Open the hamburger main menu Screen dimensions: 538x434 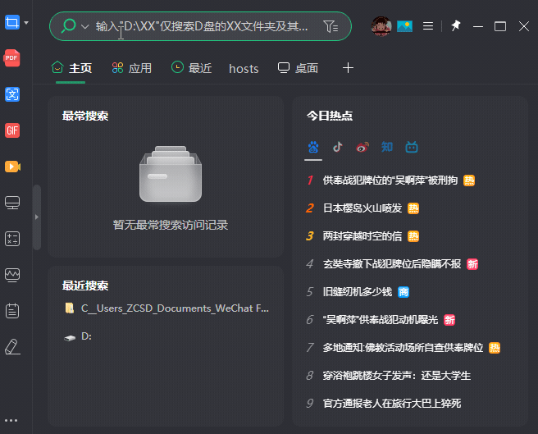[427, 26]
